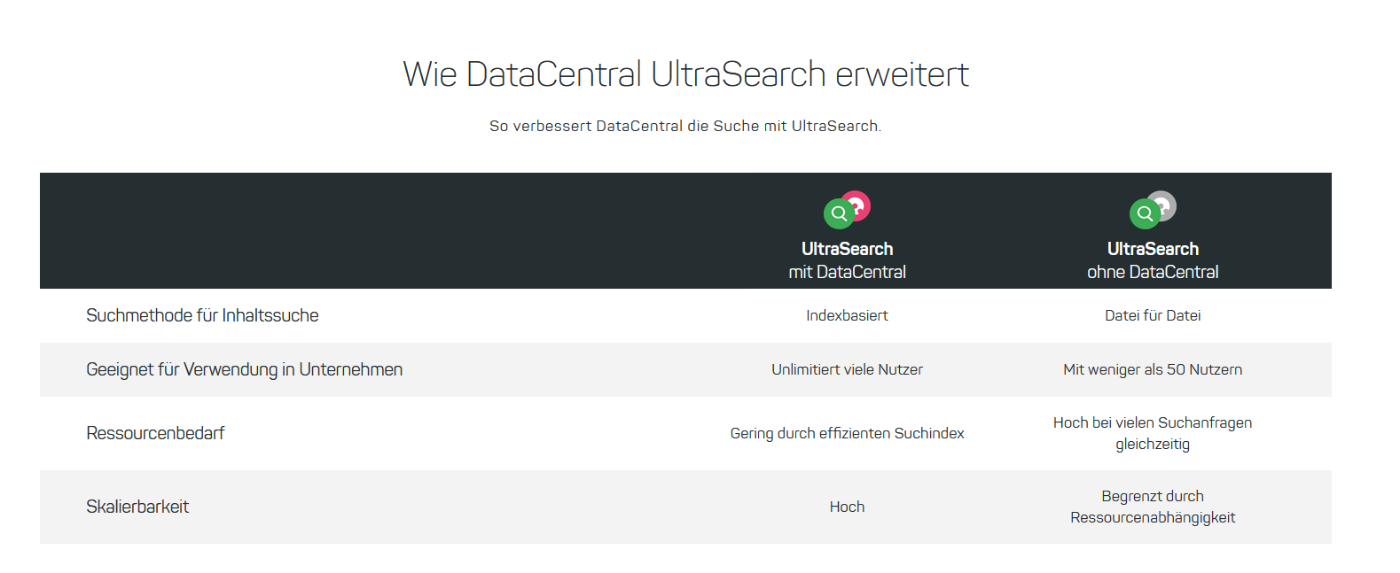1400x573 pixels.
Task: Click the 'Hoch bei vielen Suchanfragen gleichzeitig' cell
Action: pyautogui.click(x=1153, y=433)
